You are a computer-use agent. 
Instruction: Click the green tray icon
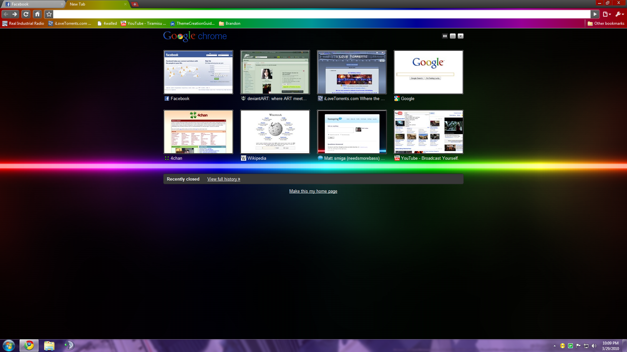point(571,346)
